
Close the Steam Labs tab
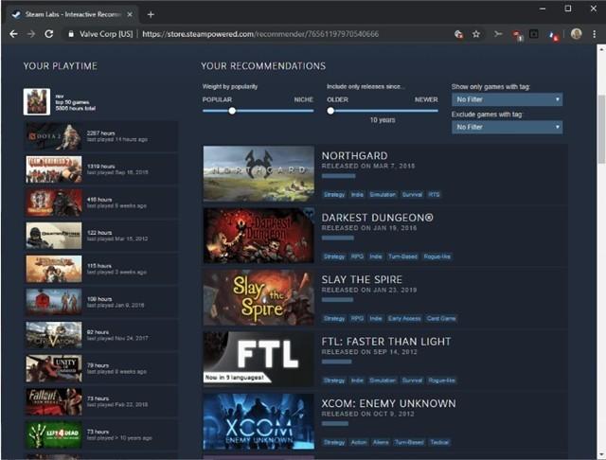click(130, 15)
